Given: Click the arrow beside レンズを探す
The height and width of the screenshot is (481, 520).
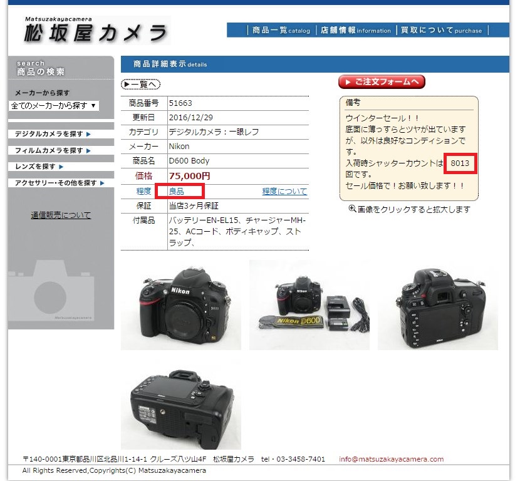Looking at the screenshot, I should [x=61, y=167].
